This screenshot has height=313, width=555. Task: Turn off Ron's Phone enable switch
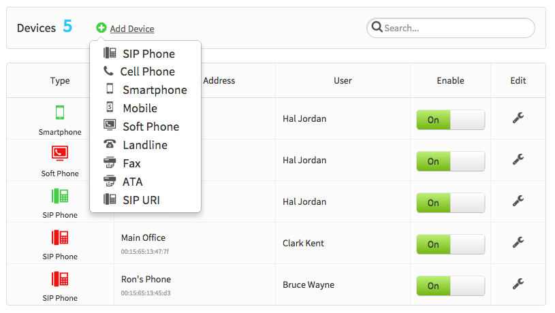point(451,285)
